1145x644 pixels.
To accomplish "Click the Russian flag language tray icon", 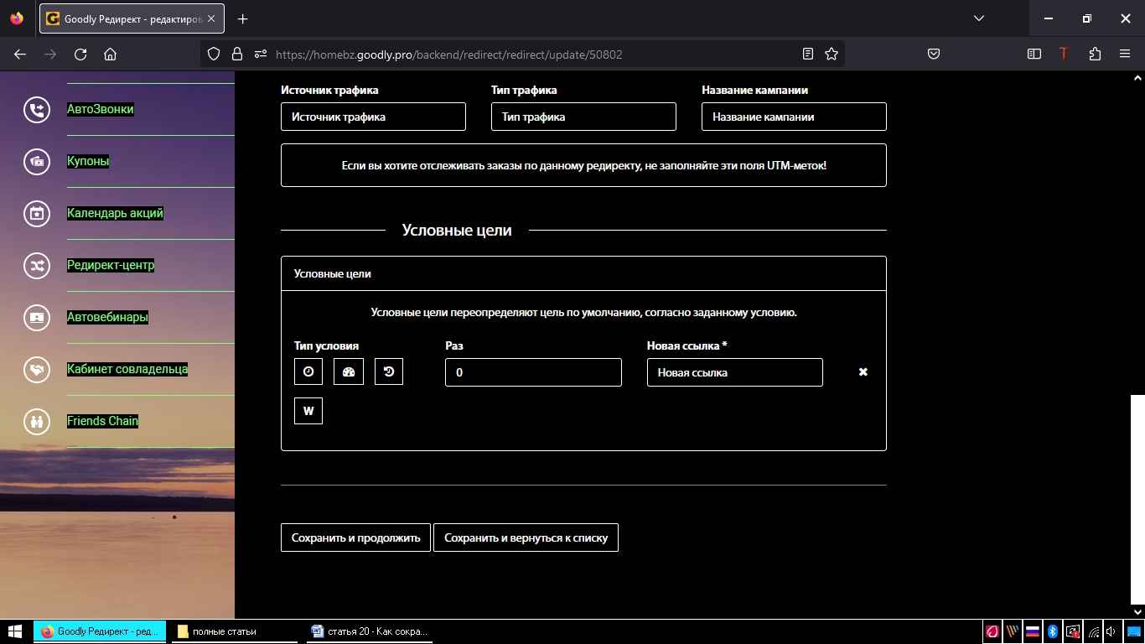I will point(1033,631).
